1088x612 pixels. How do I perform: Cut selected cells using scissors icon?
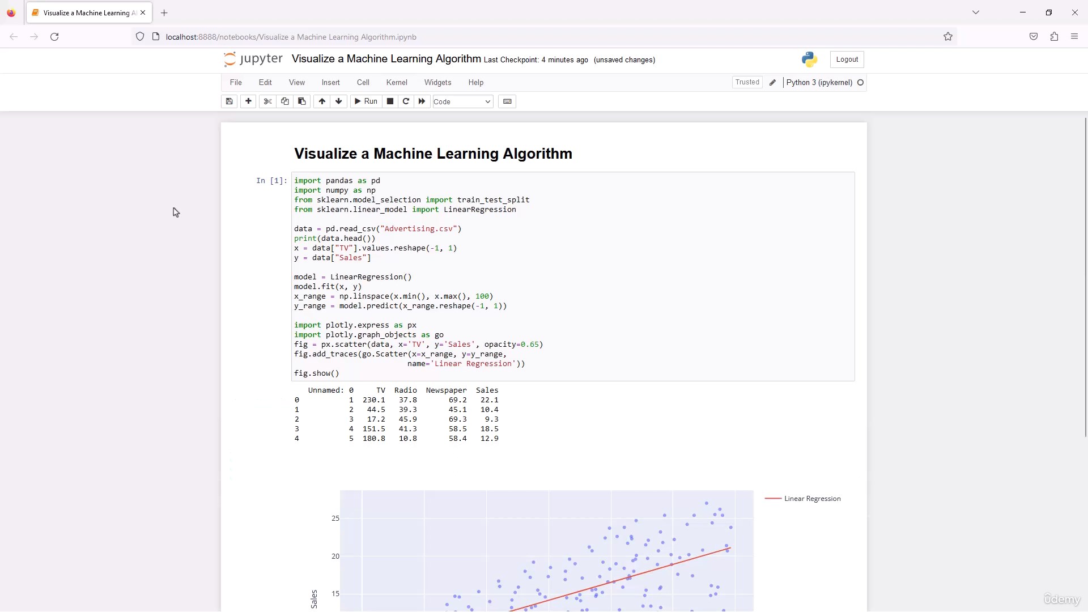(268, 101)
